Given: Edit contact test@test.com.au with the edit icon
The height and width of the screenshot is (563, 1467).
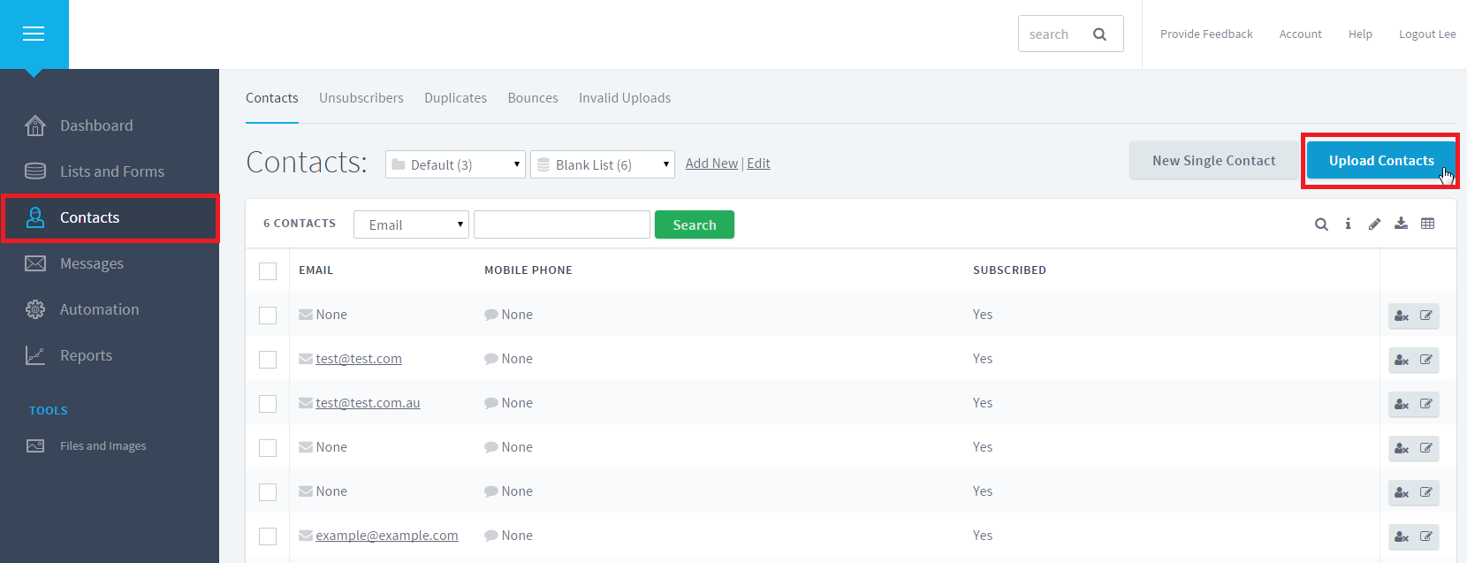Looking at the screenshot, I should coord(1426,404).
